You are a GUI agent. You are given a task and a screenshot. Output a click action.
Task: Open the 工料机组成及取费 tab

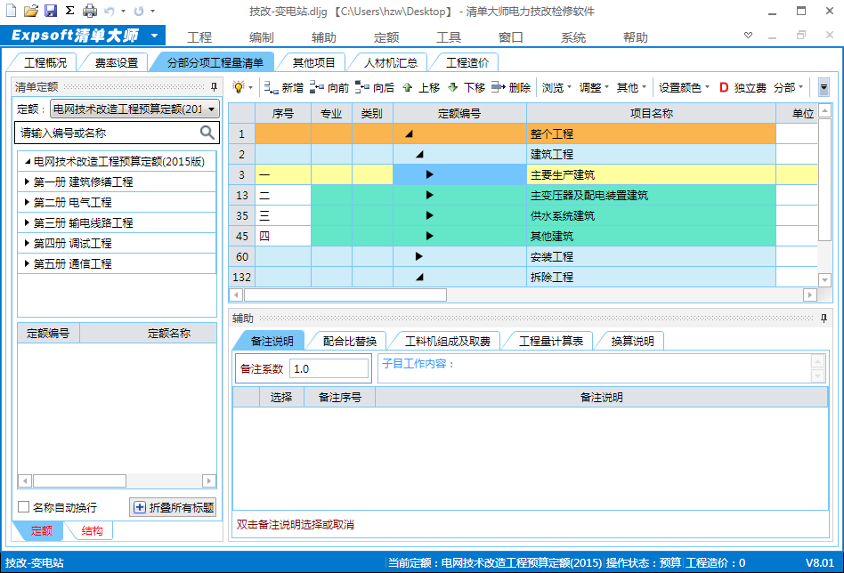pos(447,341)
